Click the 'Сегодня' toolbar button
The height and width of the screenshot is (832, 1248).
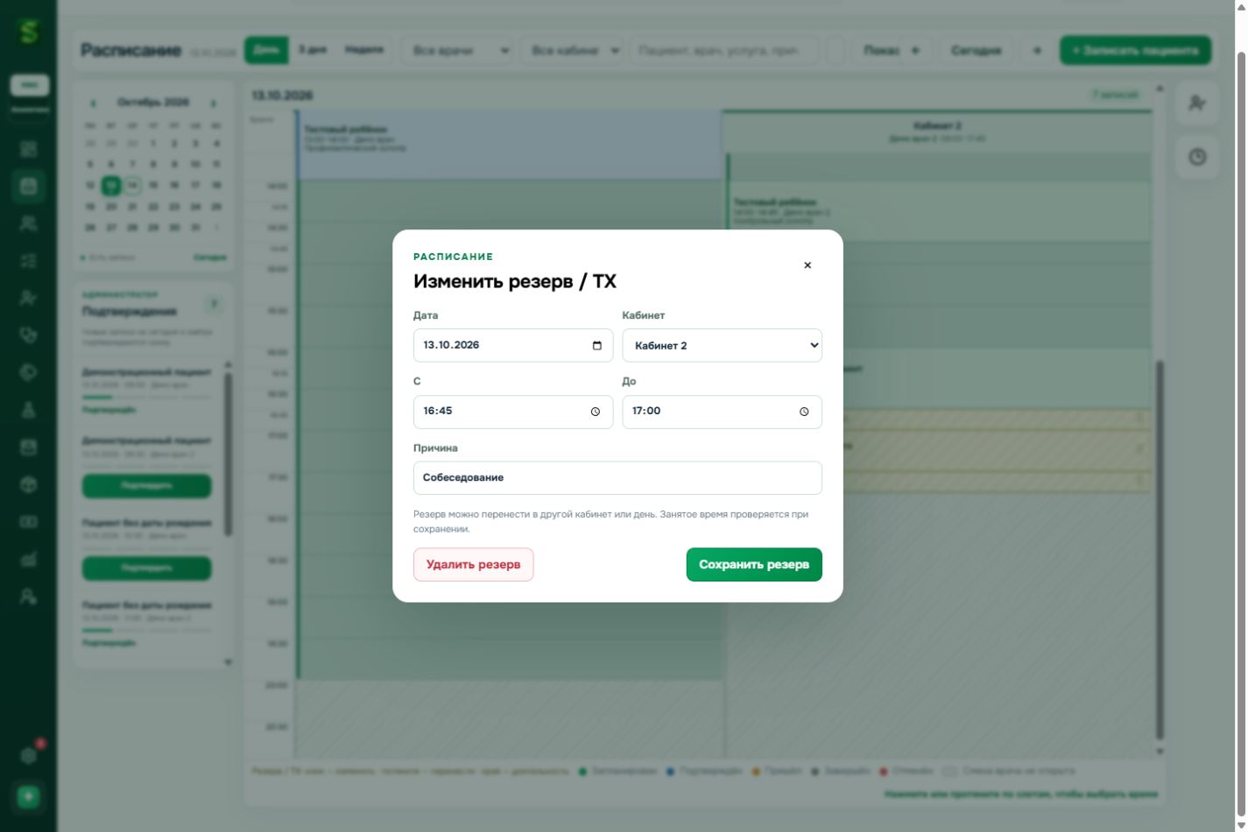pyautogui.click(x=976, y=51)
